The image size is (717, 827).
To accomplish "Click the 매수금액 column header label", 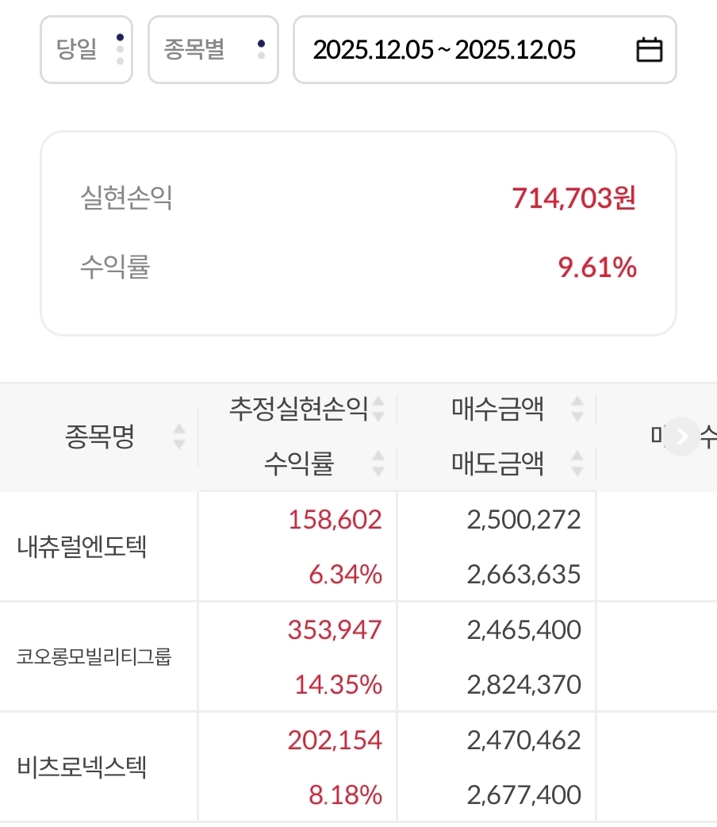I will pyautogui.click(x=497, y=409).
